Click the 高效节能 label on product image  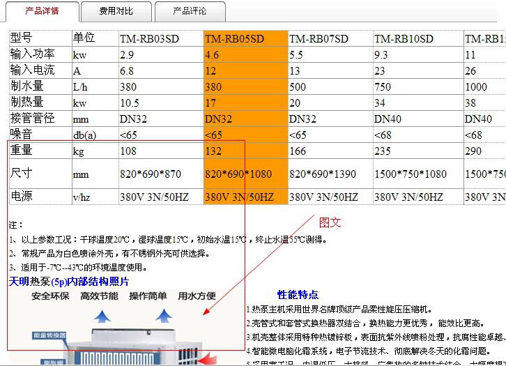(99, 296)
